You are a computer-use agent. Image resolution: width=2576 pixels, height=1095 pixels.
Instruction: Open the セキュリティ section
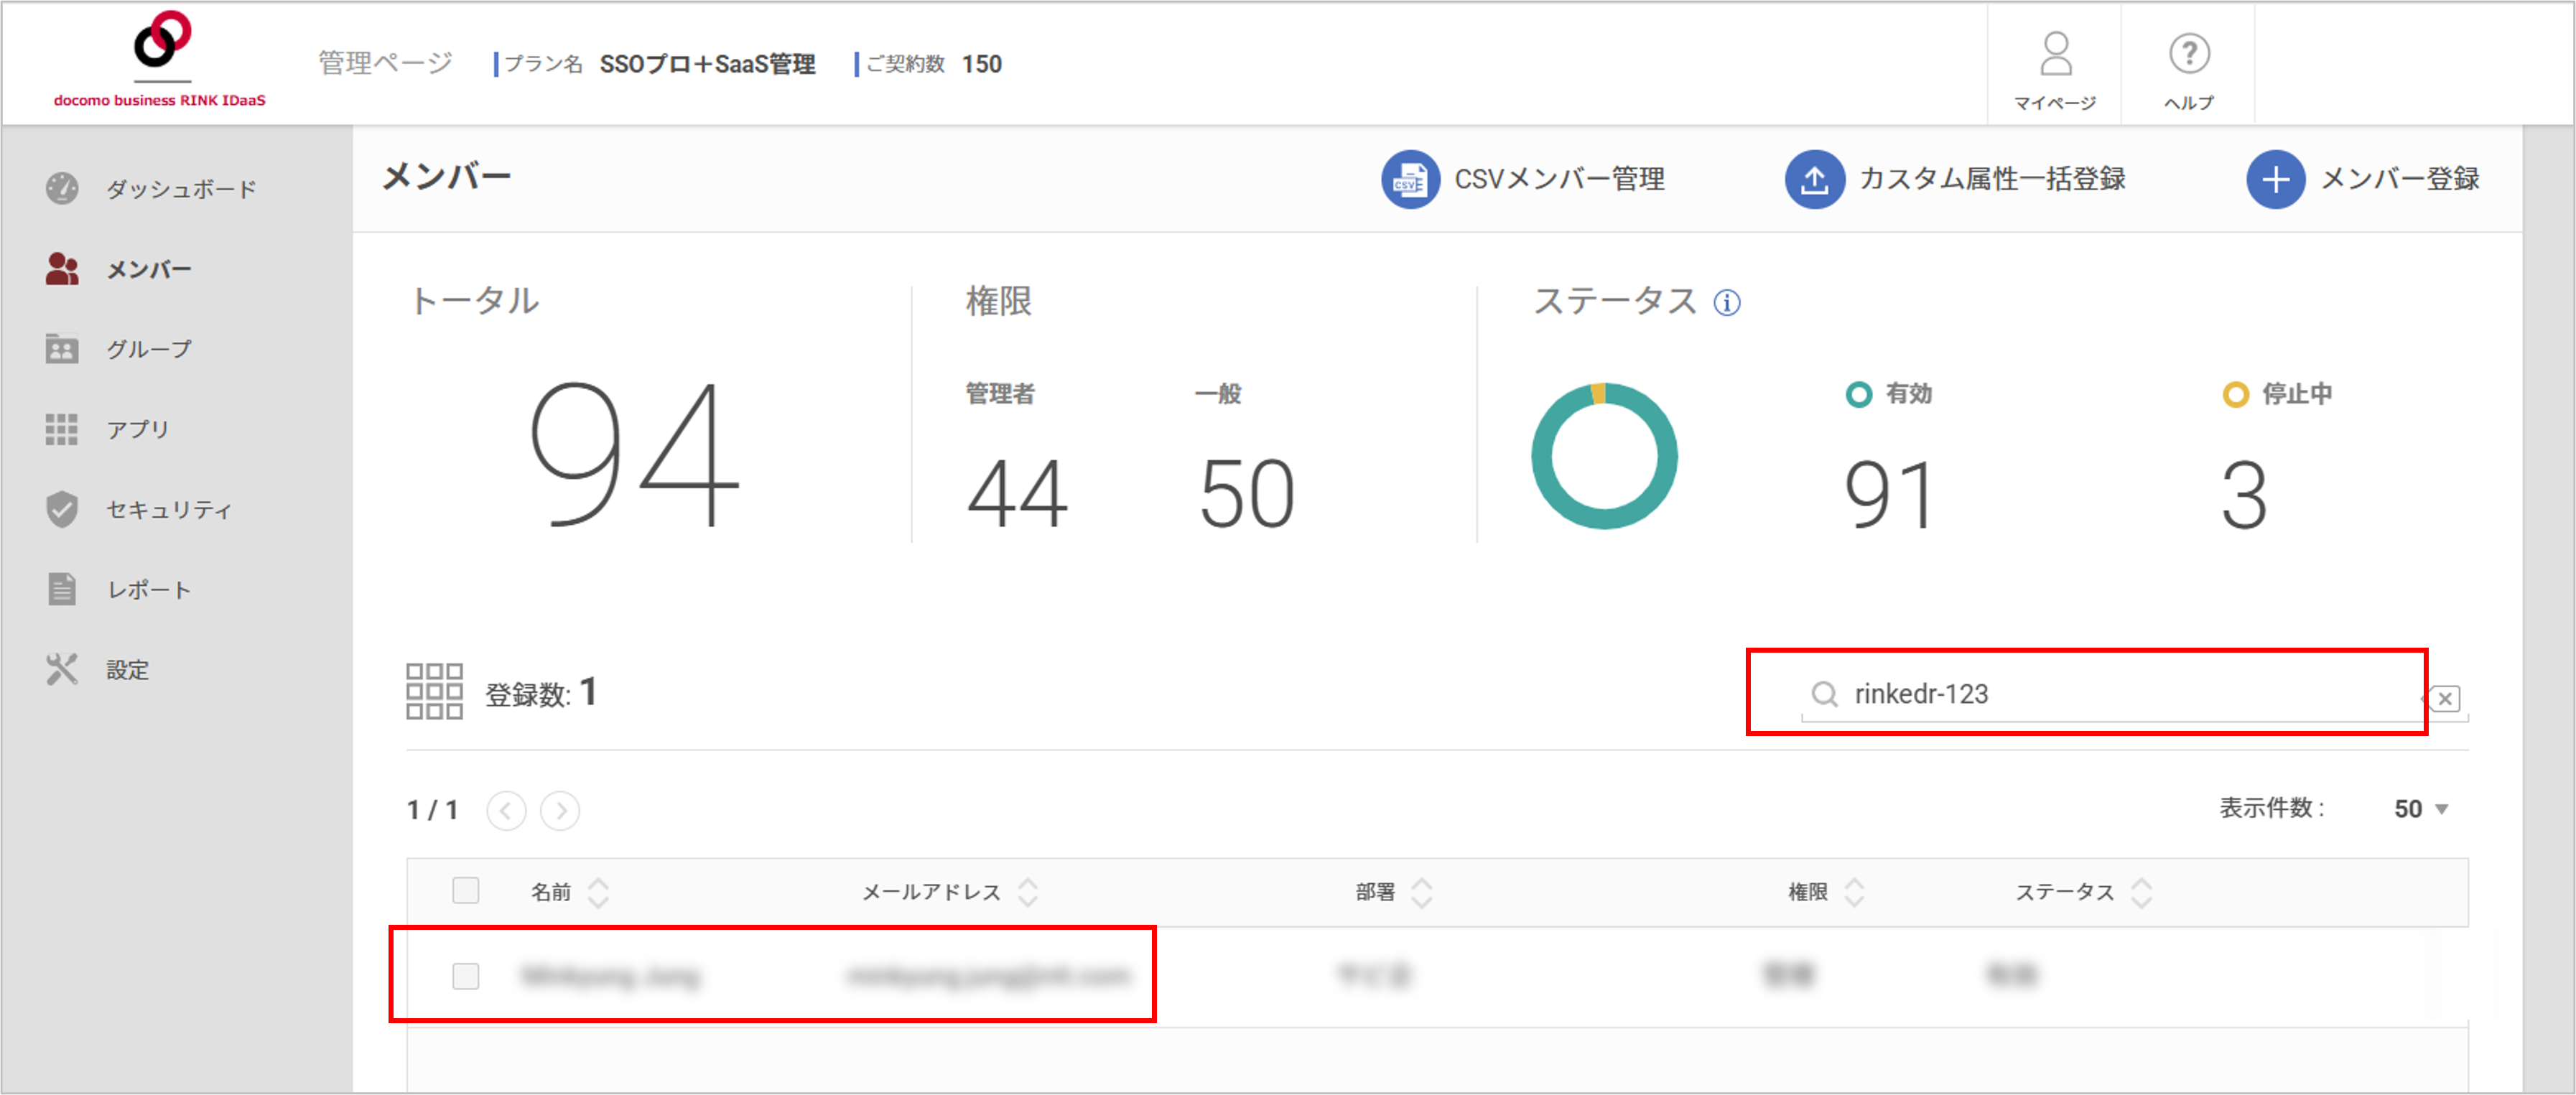click(168, 509)
